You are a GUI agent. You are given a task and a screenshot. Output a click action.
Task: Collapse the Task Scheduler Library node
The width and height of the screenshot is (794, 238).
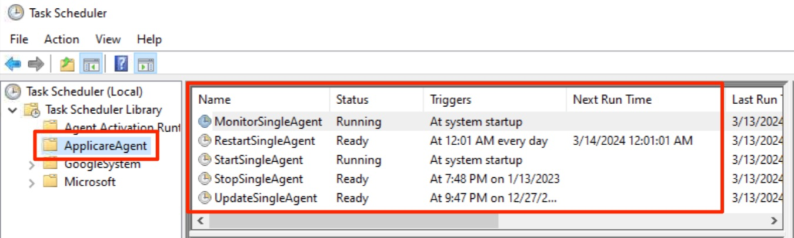tap(13, 110)
